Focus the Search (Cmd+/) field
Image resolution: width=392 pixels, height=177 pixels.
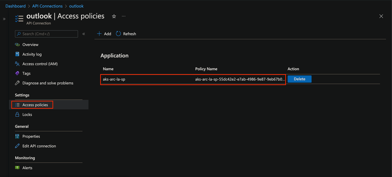click(x=47, y=34)
